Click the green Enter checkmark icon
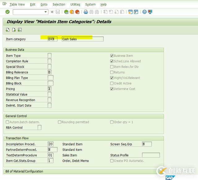Image resolution: width=198 pixels, height=180 pixels. [7, 12]
